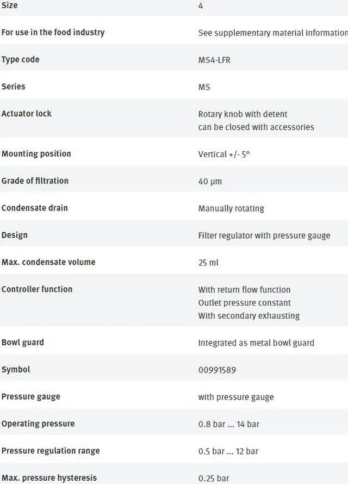Select the Symbol number 00991589
348x484 pixels.
coord(217,370)
